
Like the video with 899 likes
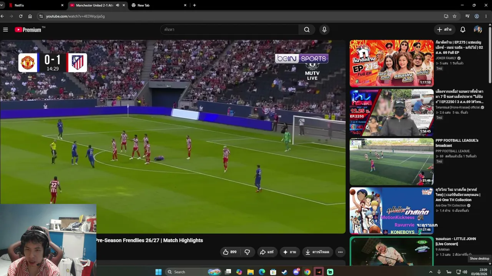pyautogui.click(x=230, y=252)
